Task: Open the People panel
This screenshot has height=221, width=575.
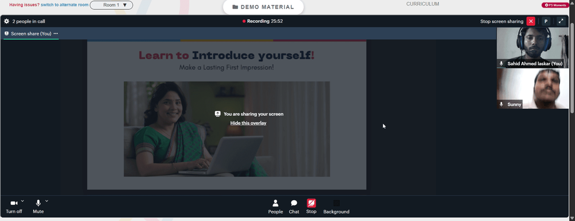Action: tap(275, 207)
